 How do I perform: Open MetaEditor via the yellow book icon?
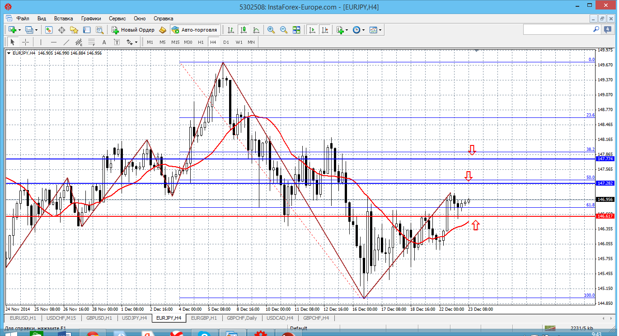163,30
